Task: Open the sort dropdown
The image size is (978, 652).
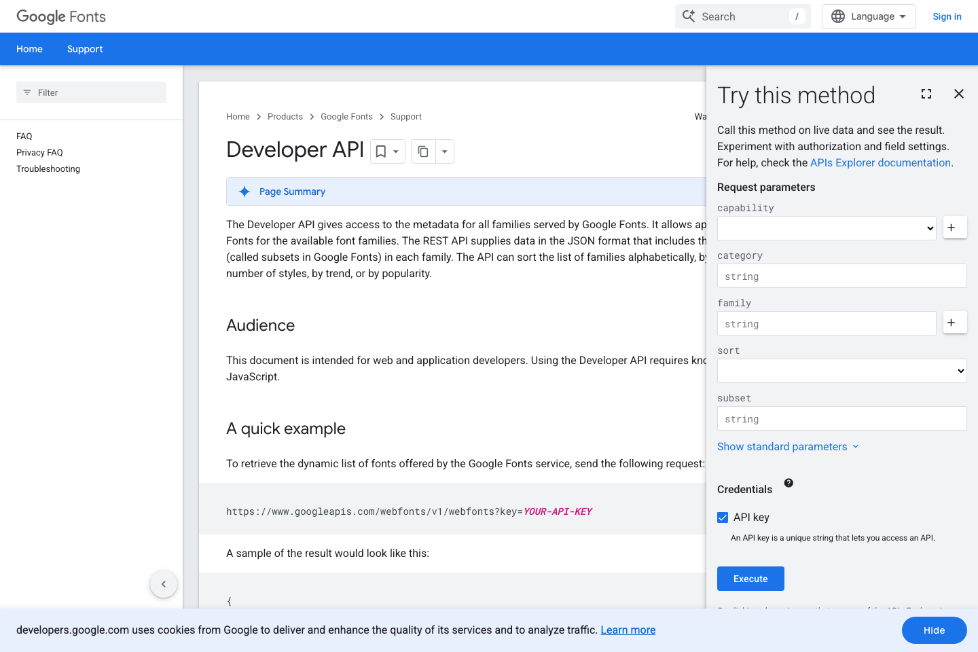Action: pos(841,371)
